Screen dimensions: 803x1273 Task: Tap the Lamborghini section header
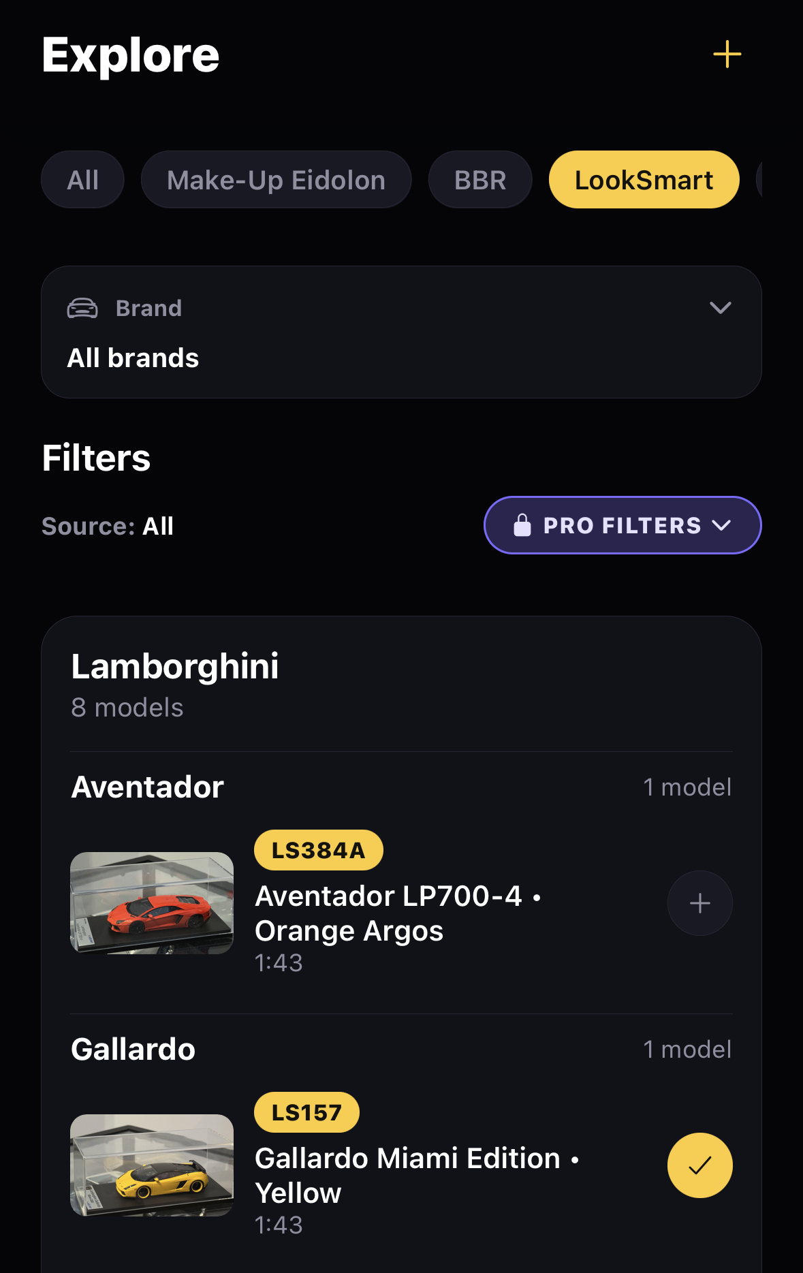pos(175,666)
